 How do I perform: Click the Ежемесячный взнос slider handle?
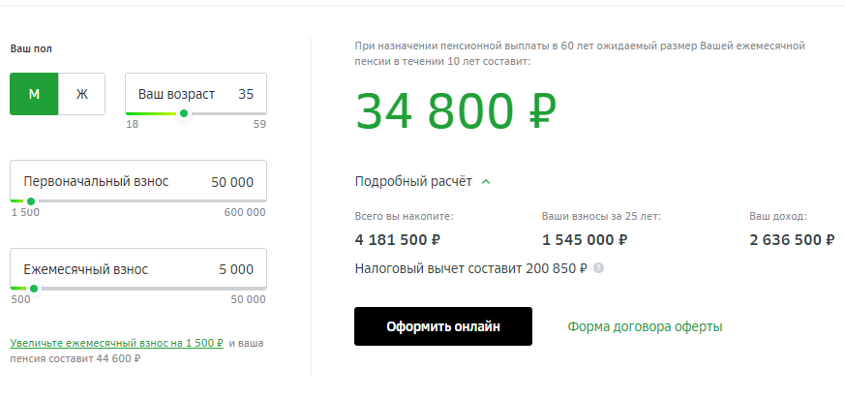[x=34, y=289]
